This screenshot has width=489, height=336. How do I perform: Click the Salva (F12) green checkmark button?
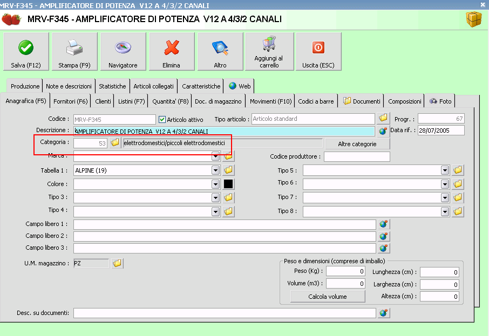(x=26, y=51)
